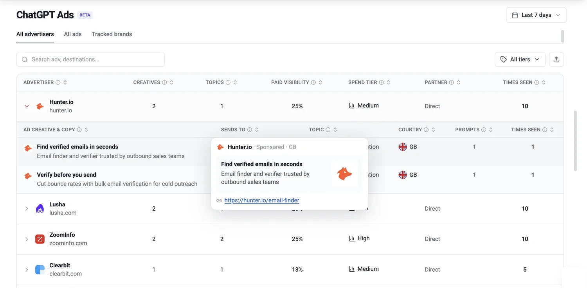Click the info icon next to AD CREATIVE & COPY

(79, 130)
